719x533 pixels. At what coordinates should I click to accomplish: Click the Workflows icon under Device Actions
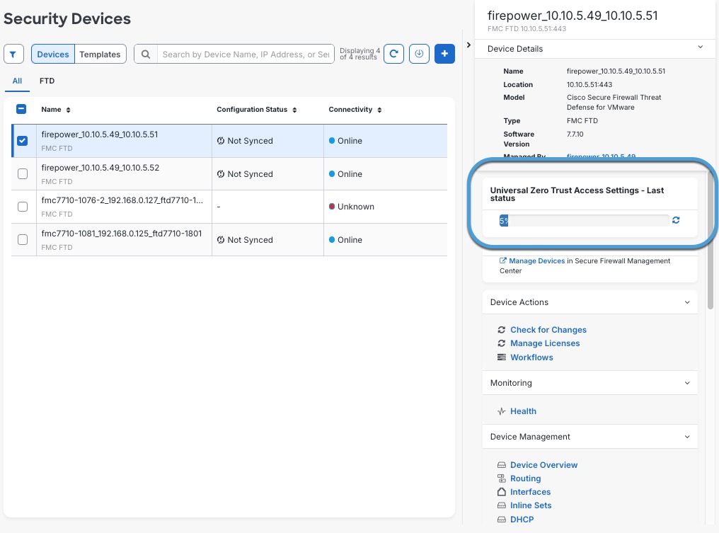click(502, 357)
